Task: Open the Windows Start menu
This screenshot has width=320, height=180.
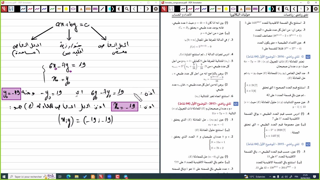Action: coord(4,176)
